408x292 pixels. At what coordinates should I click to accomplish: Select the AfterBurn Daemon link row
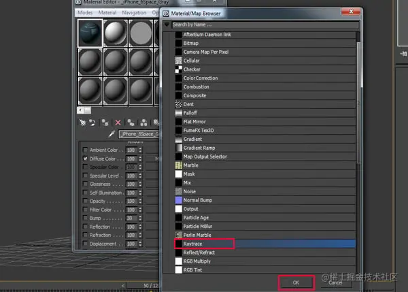(x=265, y=35)
